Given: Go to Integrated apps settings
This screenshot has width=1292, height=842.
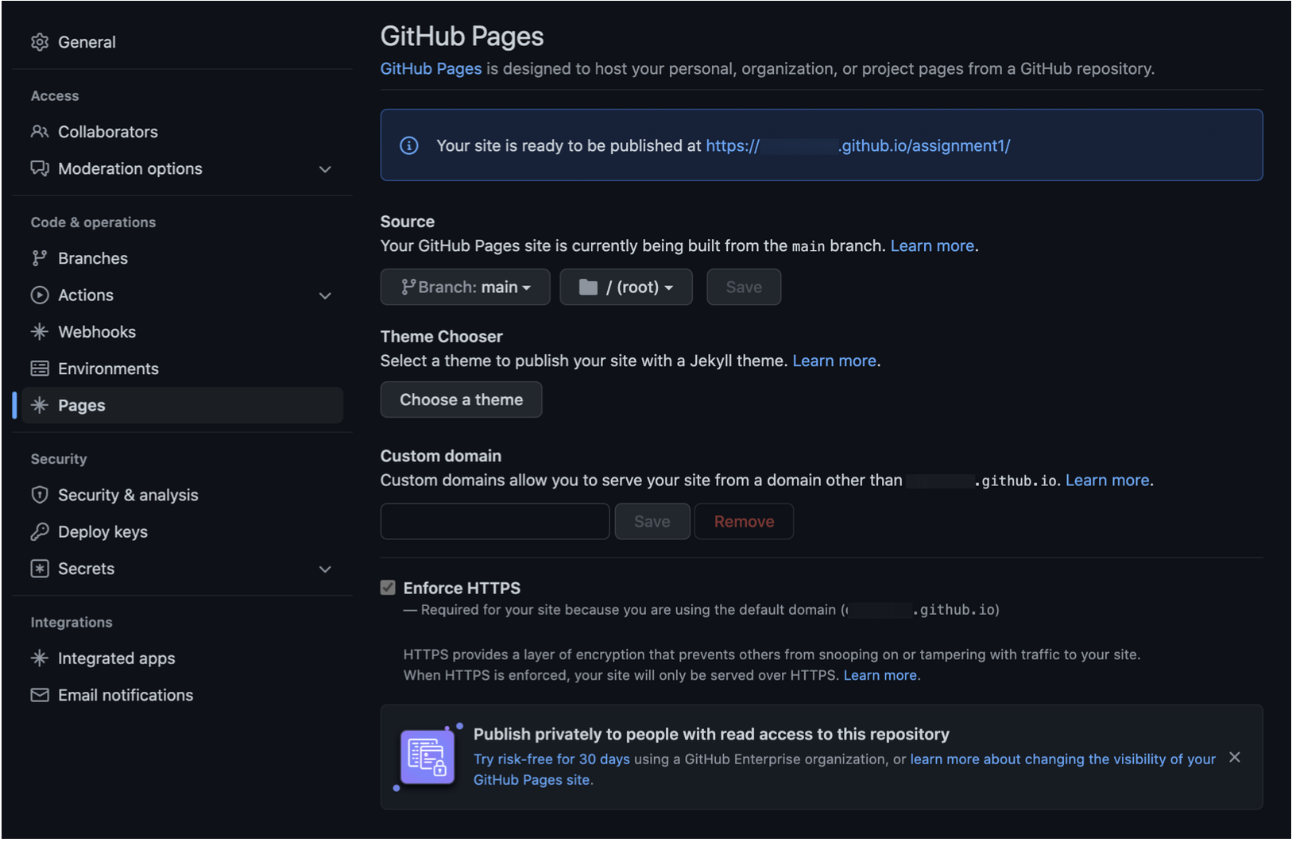Looking at the screenshot, I should (116, 659).
